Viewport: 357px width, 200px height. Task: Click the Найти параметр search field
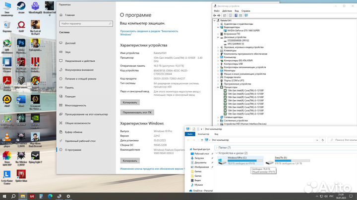click(x=86, y=24)
